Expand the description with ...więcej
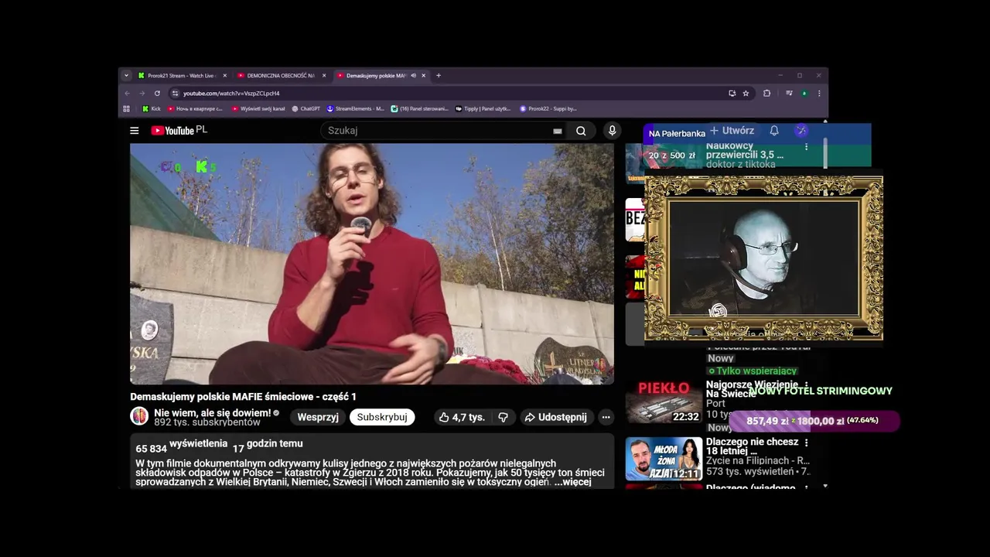This screenshot has height=557, width=990. [572, 482]
